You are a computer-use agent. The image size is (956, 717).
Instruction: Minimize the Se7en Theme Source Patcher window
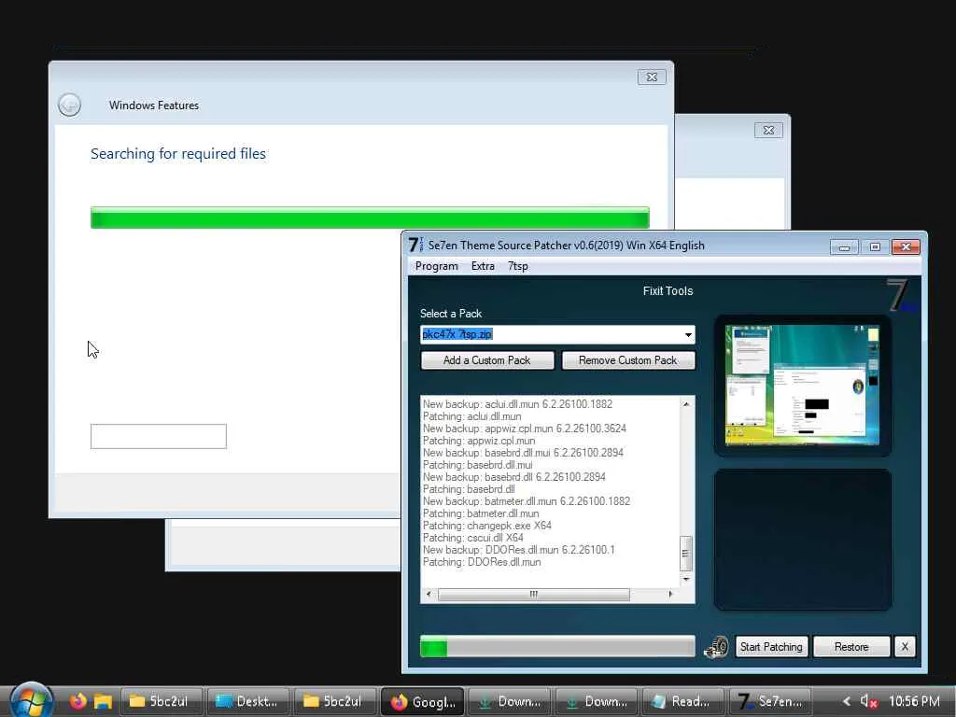pos(844,246)
